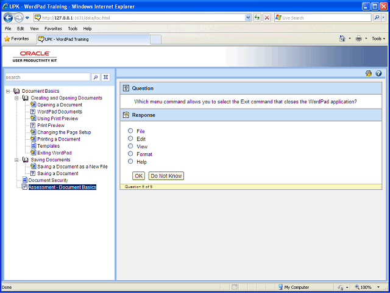390x293 pixels.
Task: Click the Saving a Document question icon
Action: point(33,173)
